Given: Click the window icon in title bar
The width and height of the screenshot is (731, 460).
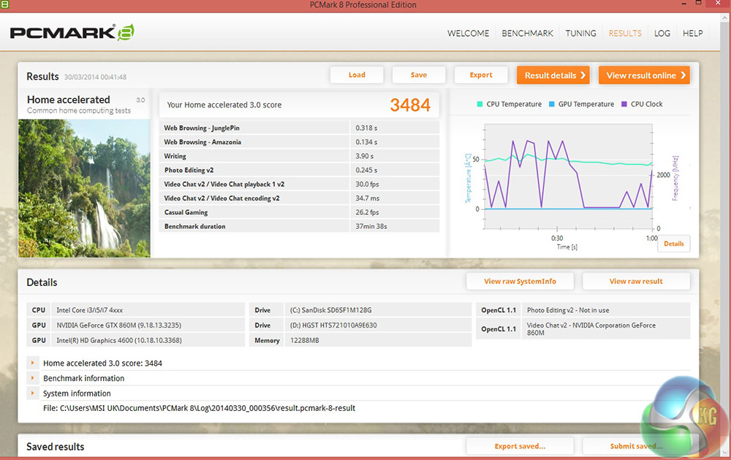Looking at the screenshot, I should pyautogui.click(x=6, y=5).
